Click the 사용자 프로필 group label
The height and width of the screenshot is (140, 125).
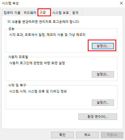[18, 57]
